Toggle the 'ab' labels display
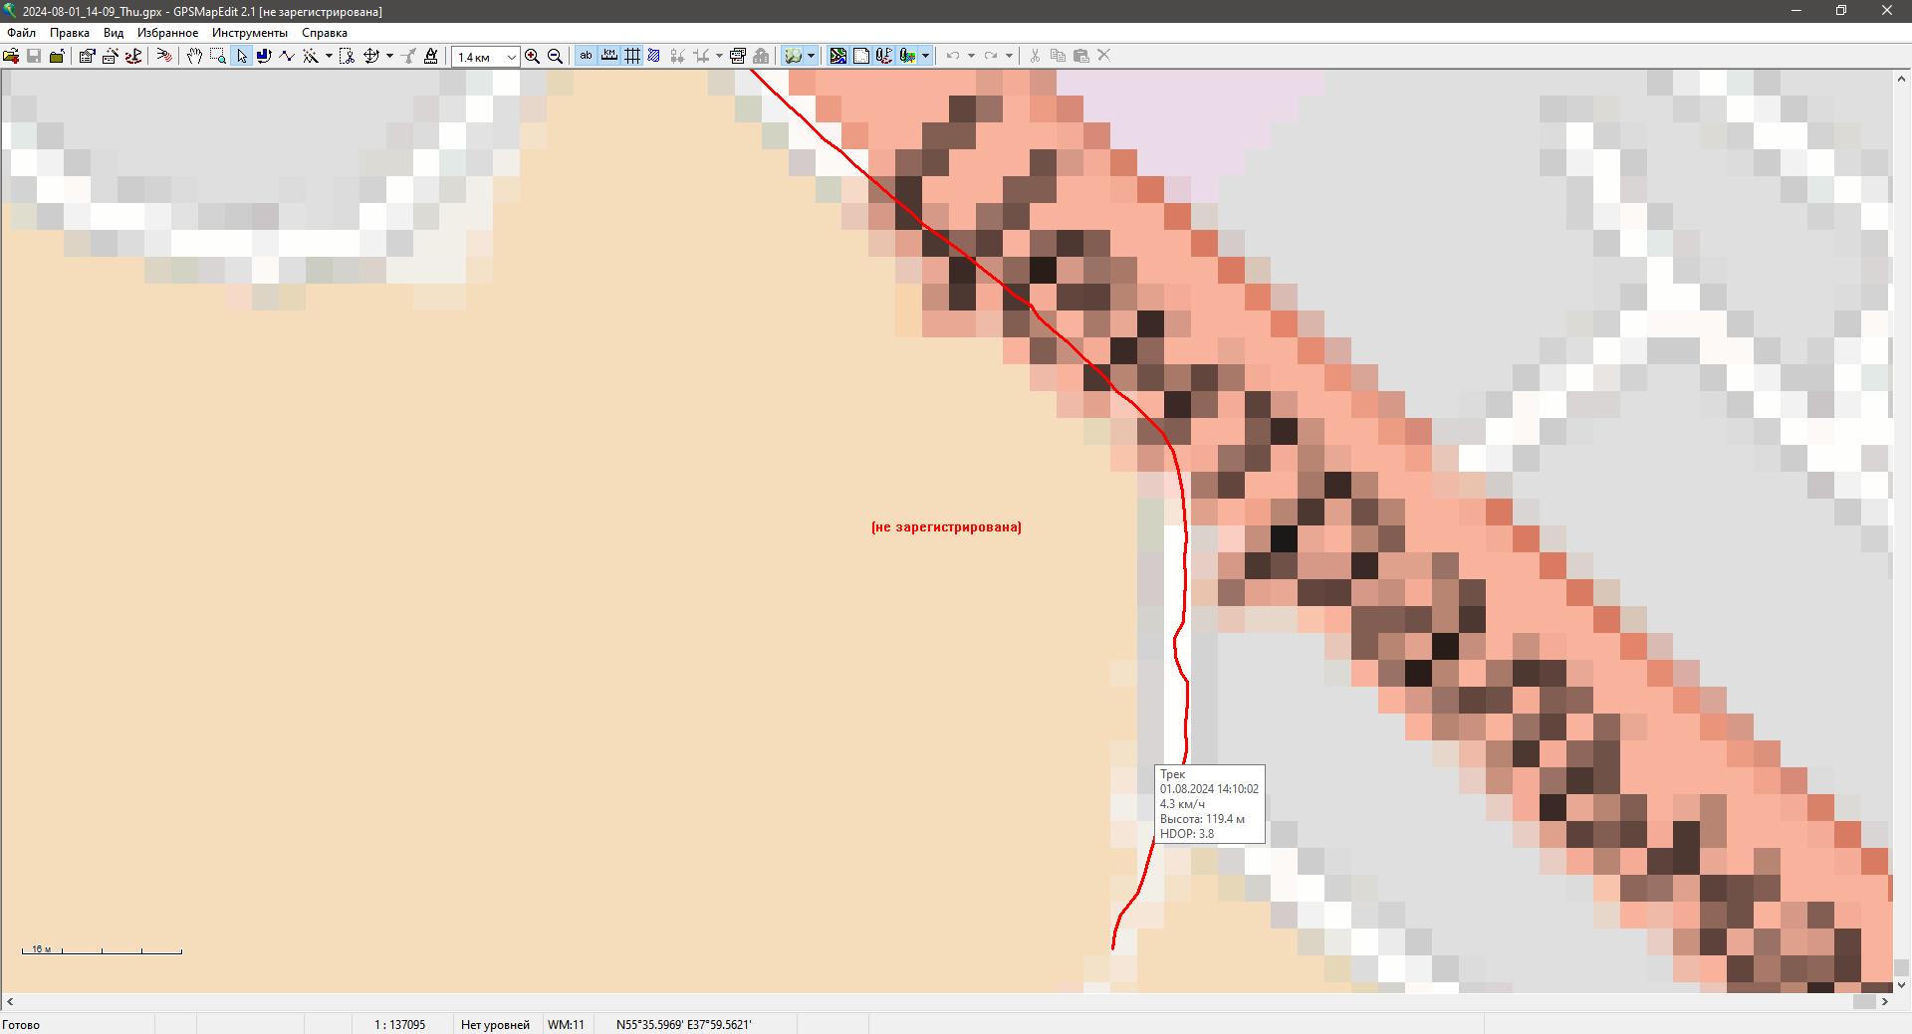1912x1034 pixels. click(x=586, y=56)
